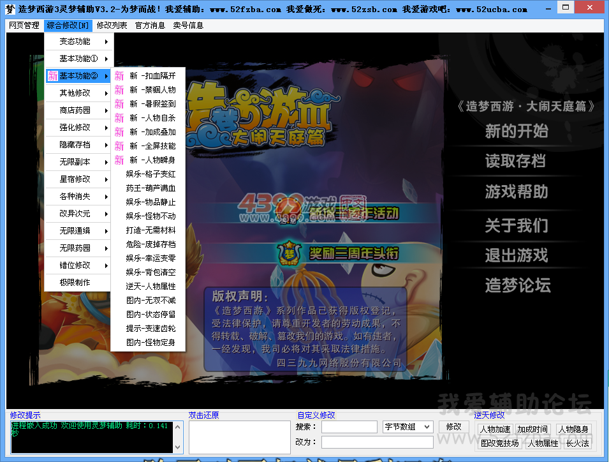Click the 新 icon beside 新-扣血隔开

[x=119, y=76]
